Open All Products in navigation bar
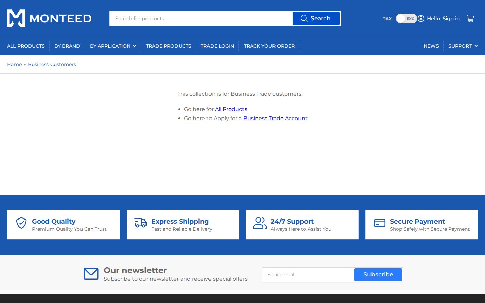This screenshot has width=485, height=303. tap(26, 46)
